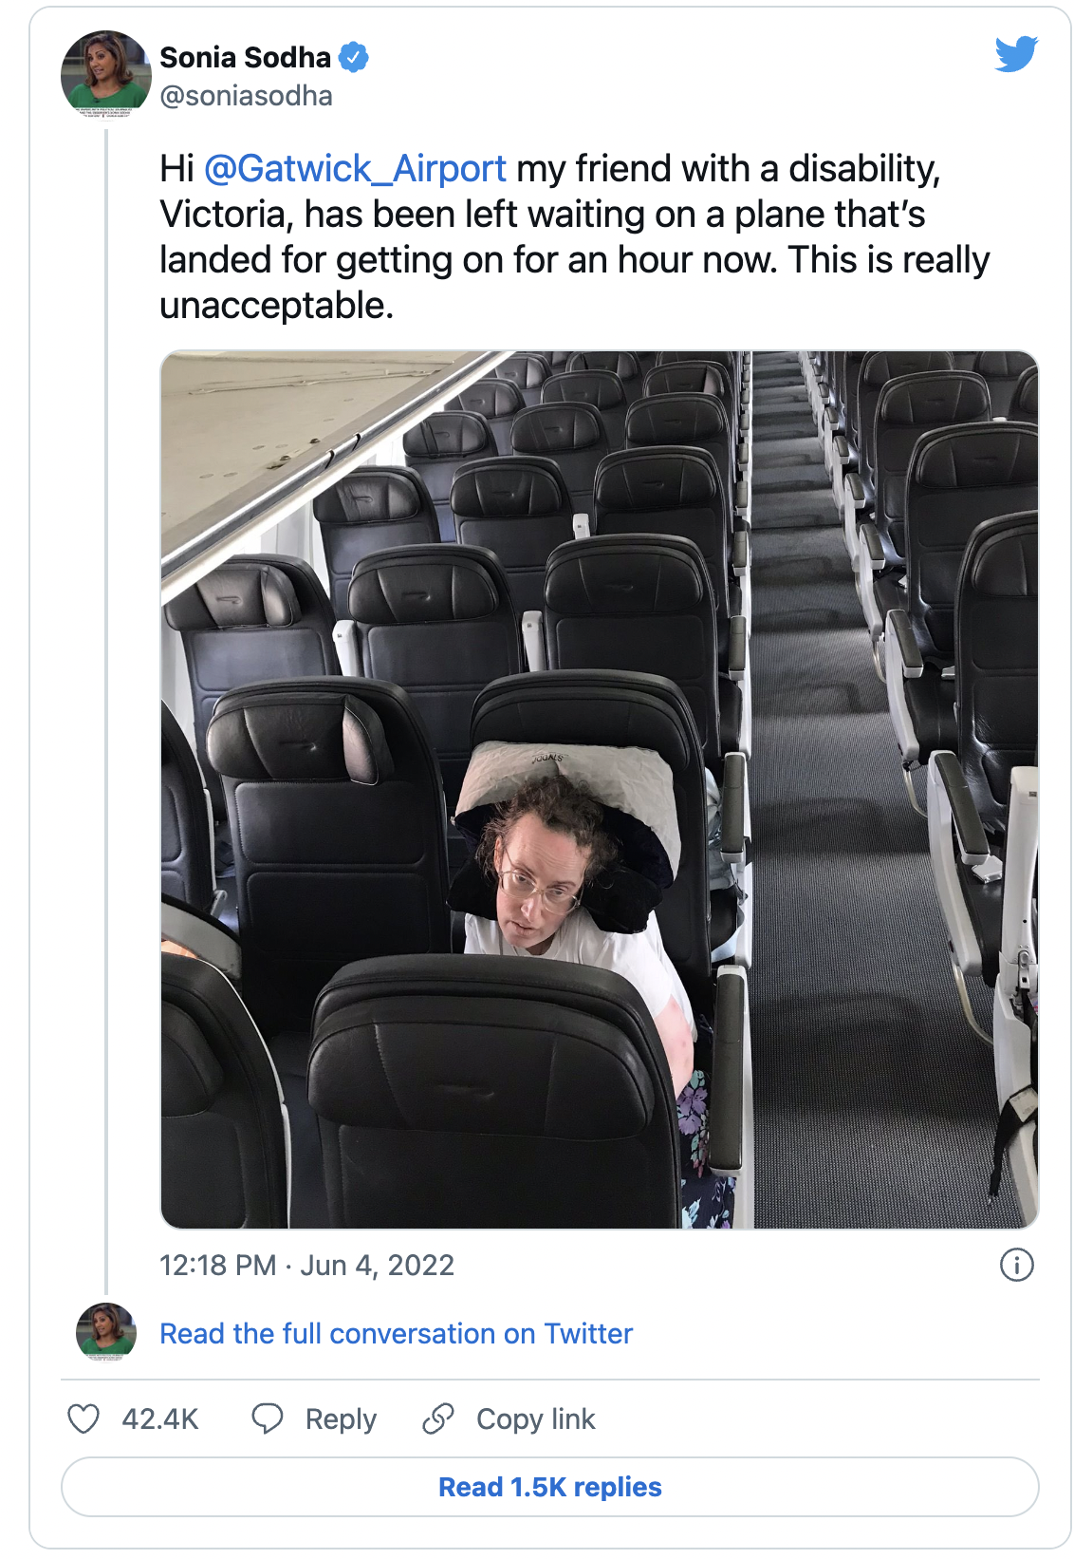
Task: Click the blue verified badge
Action: (x=354, y=57)
